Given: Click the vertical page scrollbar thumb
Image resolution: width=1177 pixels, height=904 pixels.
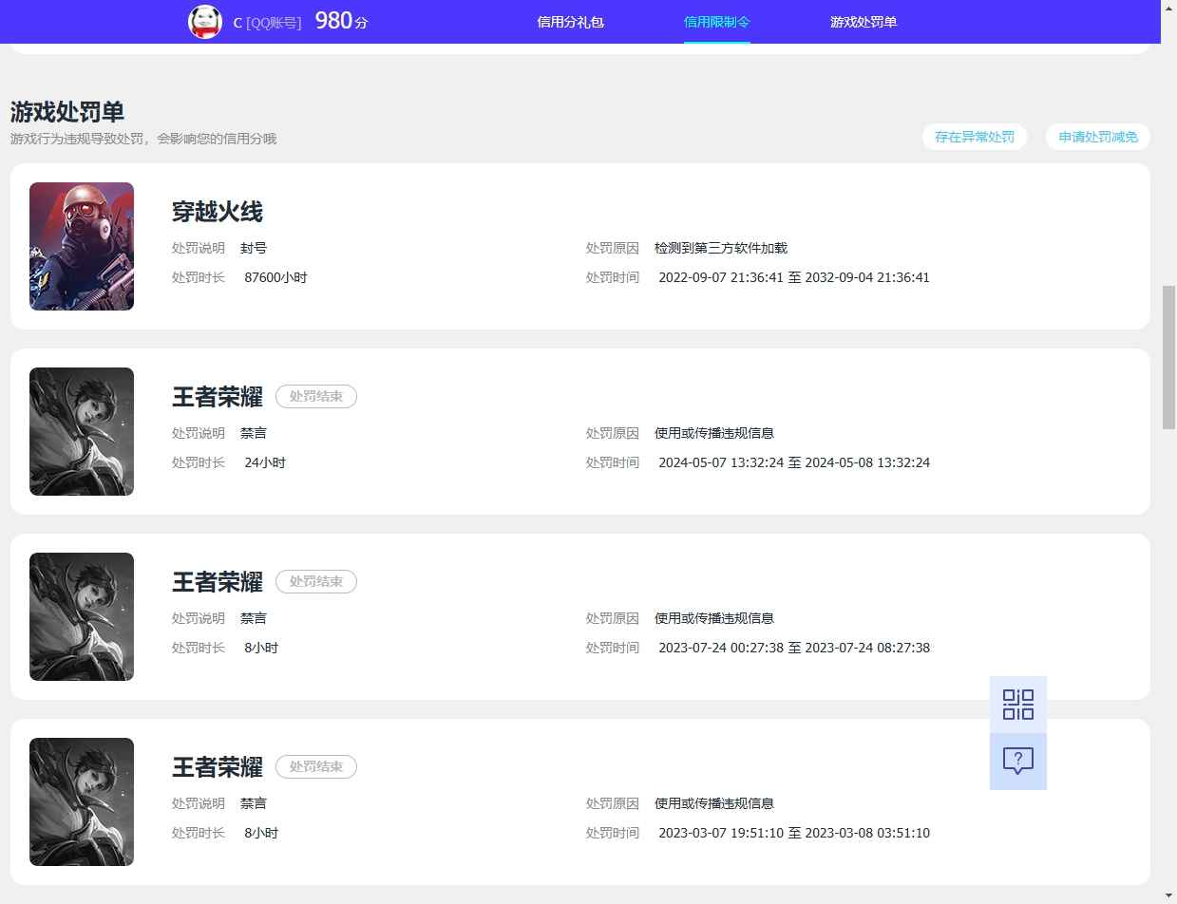Looking at the screenshot, I should click(1169, 357).
